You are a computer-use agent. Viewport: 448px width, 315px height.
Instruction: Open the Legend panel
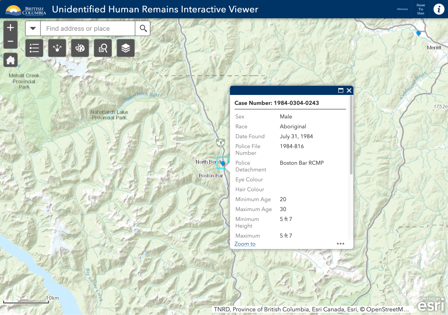coord(34,48)
